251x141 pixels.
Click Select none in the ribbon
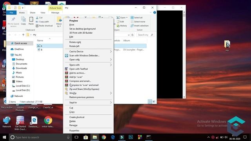click(x=138, y=22)
